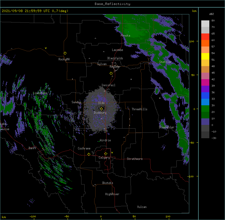
Task: Pick the slate purple 0-10 dBZ legend swatch
Action: pos(205,122)
